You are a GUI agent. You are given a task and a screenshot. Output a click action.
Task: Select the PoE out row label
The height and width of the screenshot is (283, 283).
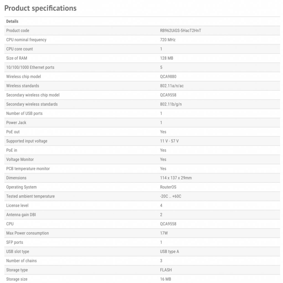click(13, 132)
